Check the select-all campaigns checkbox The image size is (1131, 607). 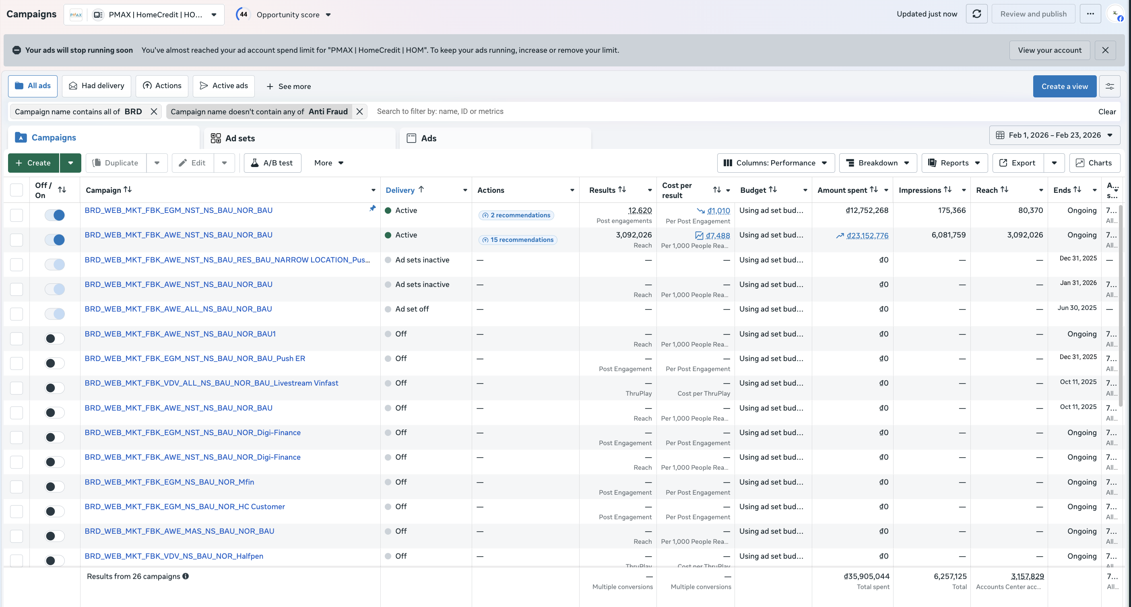point(17,190)
